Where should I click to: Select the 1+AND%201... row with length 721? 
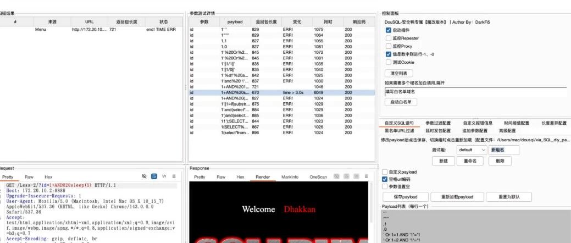coord(281,87)
